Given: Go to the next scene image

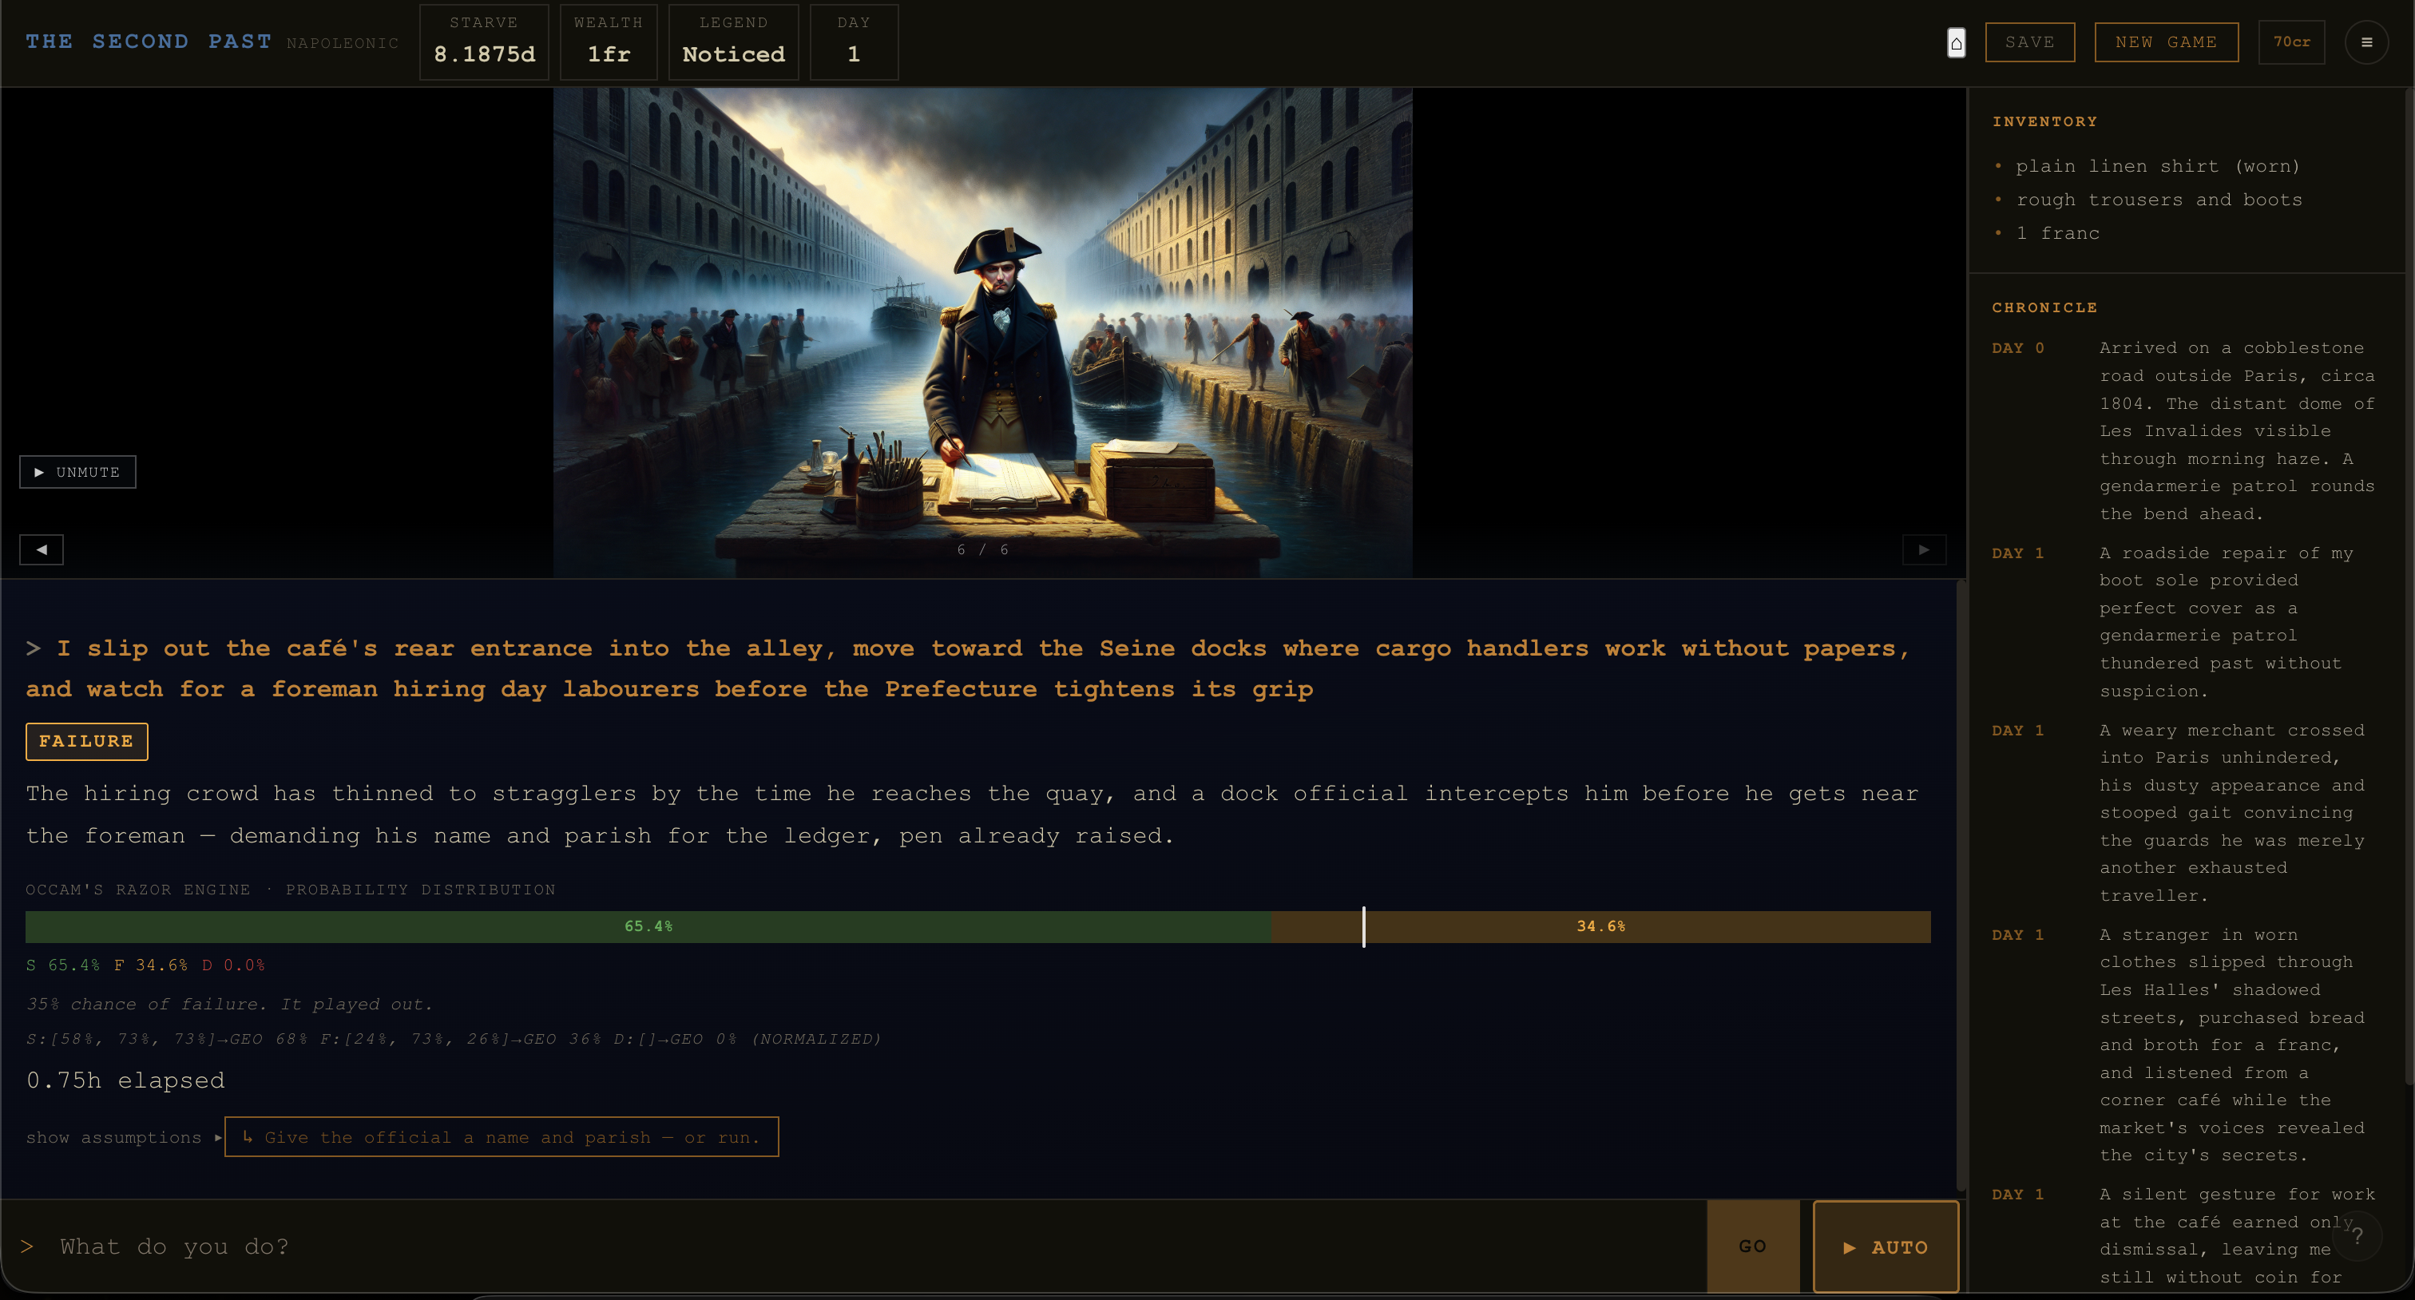Looking at the screenshot, I should [1924, 549].
